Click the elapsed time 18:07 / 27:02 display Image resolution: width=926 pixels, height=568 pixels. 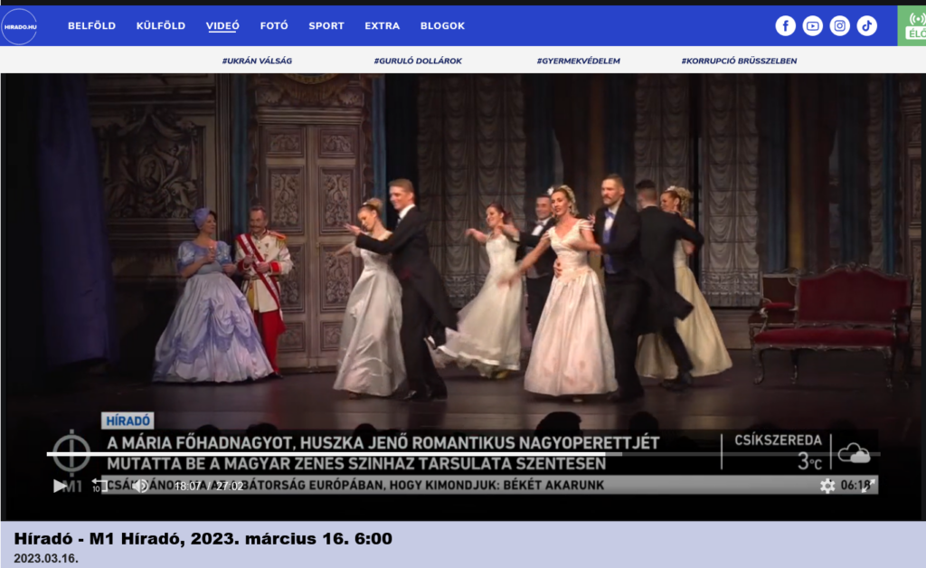[x=209, y=486]
